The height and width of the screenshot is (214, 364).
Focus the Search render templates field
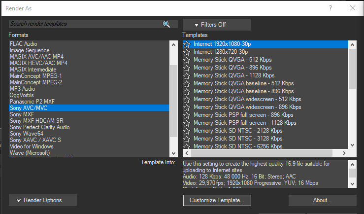(84, 24)
